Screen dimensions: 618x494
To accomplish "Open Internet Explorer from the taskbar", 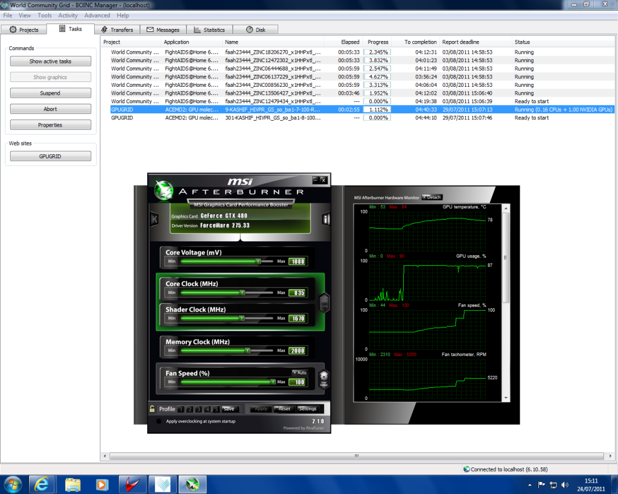I will (42, 484).
